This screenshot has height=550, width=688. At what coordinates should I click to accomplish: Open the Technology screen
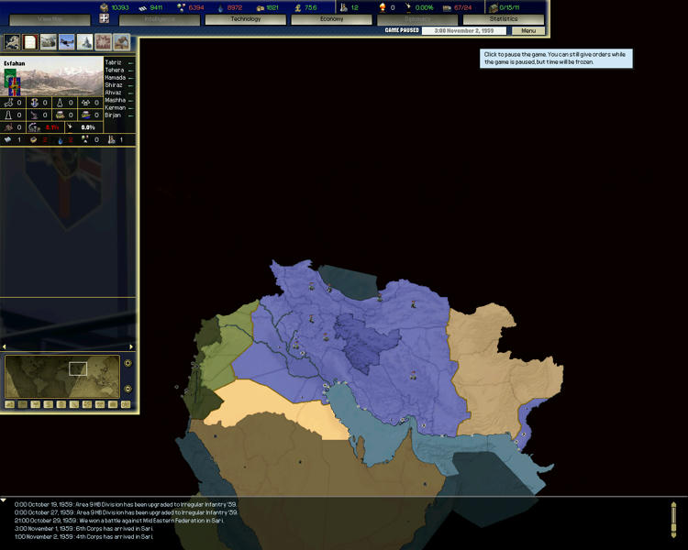pyautogui.click(x=245, y=19)
